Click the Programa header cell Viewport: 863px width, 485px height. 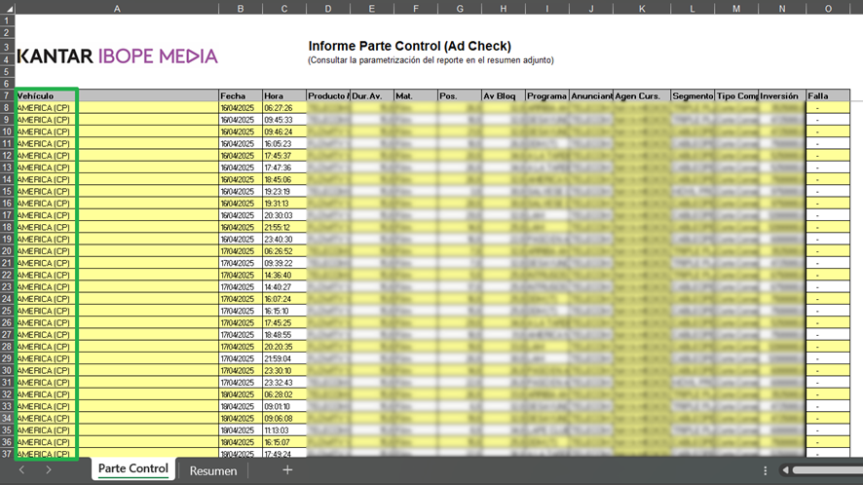547,95
